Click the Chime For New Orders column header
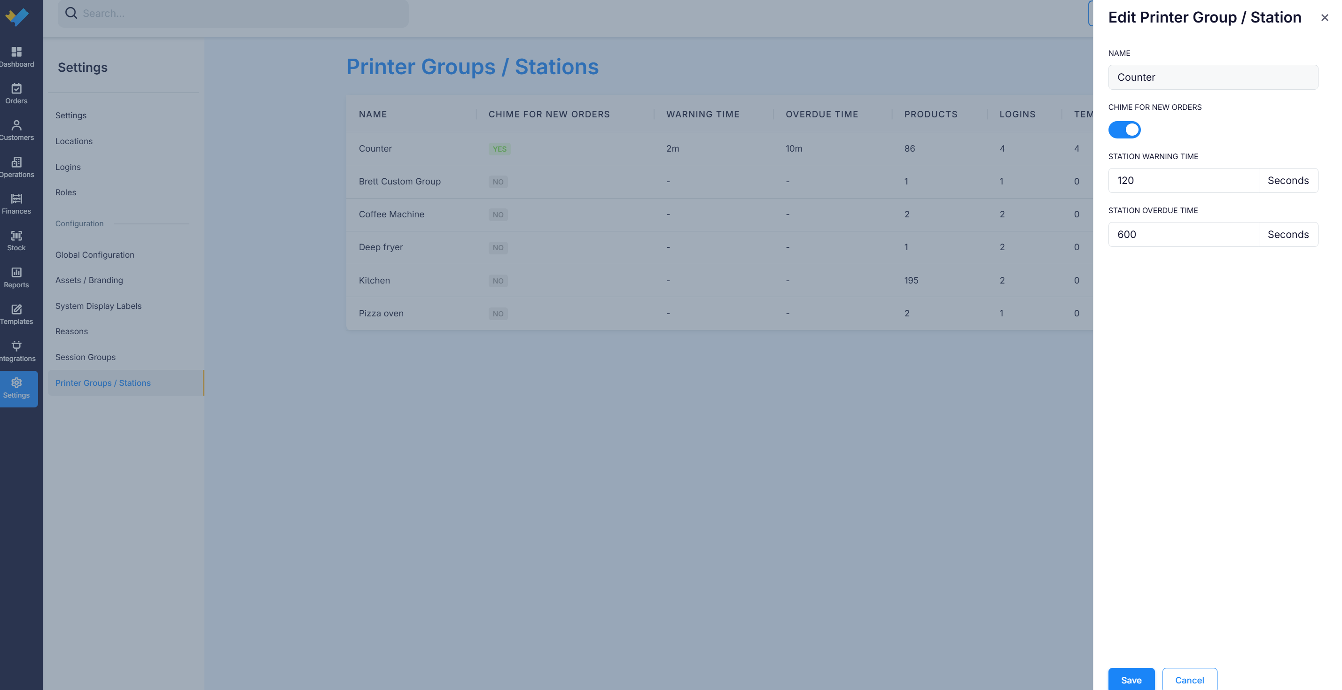The image size is (1342, 690). [x=548, y=114]
